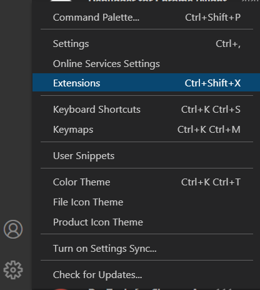Click the Ctrl+K Ctrl+T shortcut hint
This screenshot has width=260, height=290.
point(211,182)
